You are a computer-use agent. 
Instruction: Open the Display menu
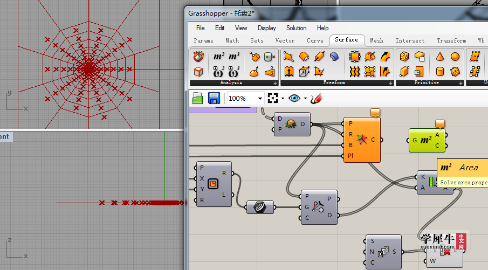coord(267,28)
